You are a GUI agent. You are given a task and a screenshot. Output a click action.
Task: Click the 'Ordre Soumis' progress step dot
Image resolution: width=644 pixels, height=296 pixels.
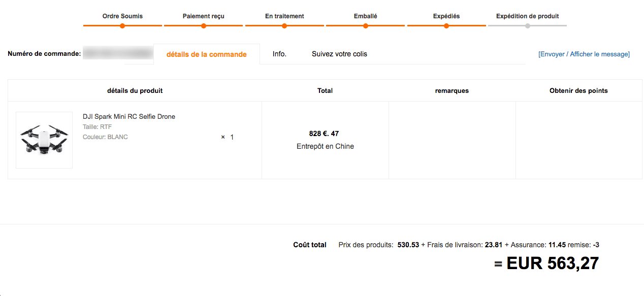(x=122, y=26)
